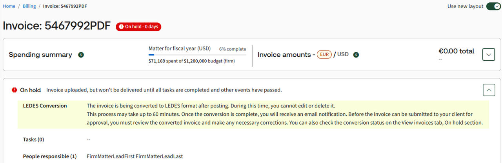Click the Invoice: 5467992PDF page heading
Image resolution: width=502 pixels, height=163 pixels.
(56, 26)
